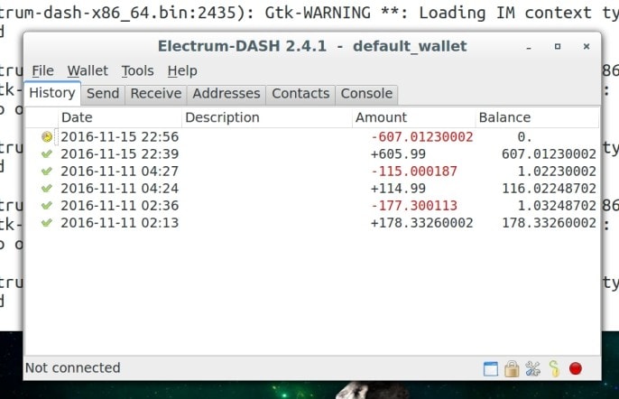Viewport: 619px width, 399px height.
Task: Click the confirmed checkmark for 2016-11-11 04:27
Action: coord(47,171)
